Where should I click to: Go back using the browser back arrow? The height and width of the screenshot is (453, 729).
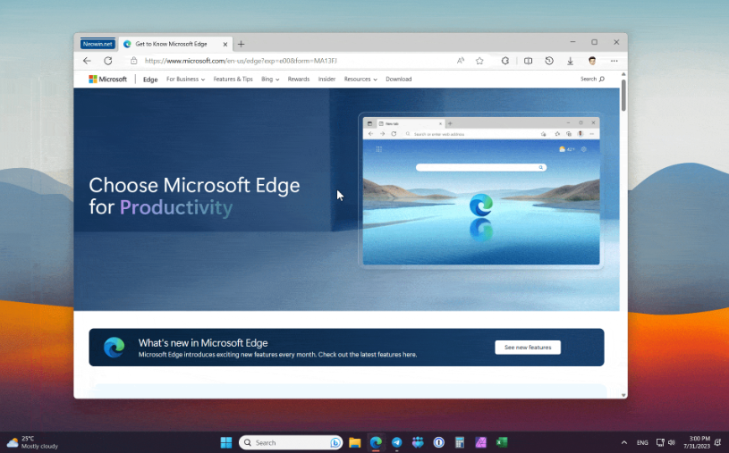coord(87,61)
